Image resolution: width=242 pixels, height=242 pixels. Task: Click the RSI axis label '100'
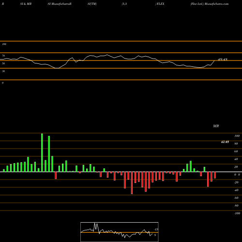click(4, 44)
